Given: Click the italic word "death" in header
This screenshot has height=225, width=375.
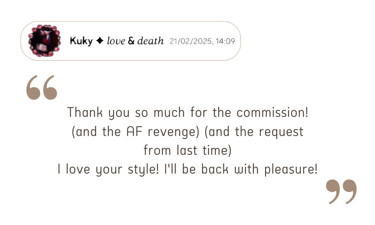Looking at the screenshot, I should point(150,41).
